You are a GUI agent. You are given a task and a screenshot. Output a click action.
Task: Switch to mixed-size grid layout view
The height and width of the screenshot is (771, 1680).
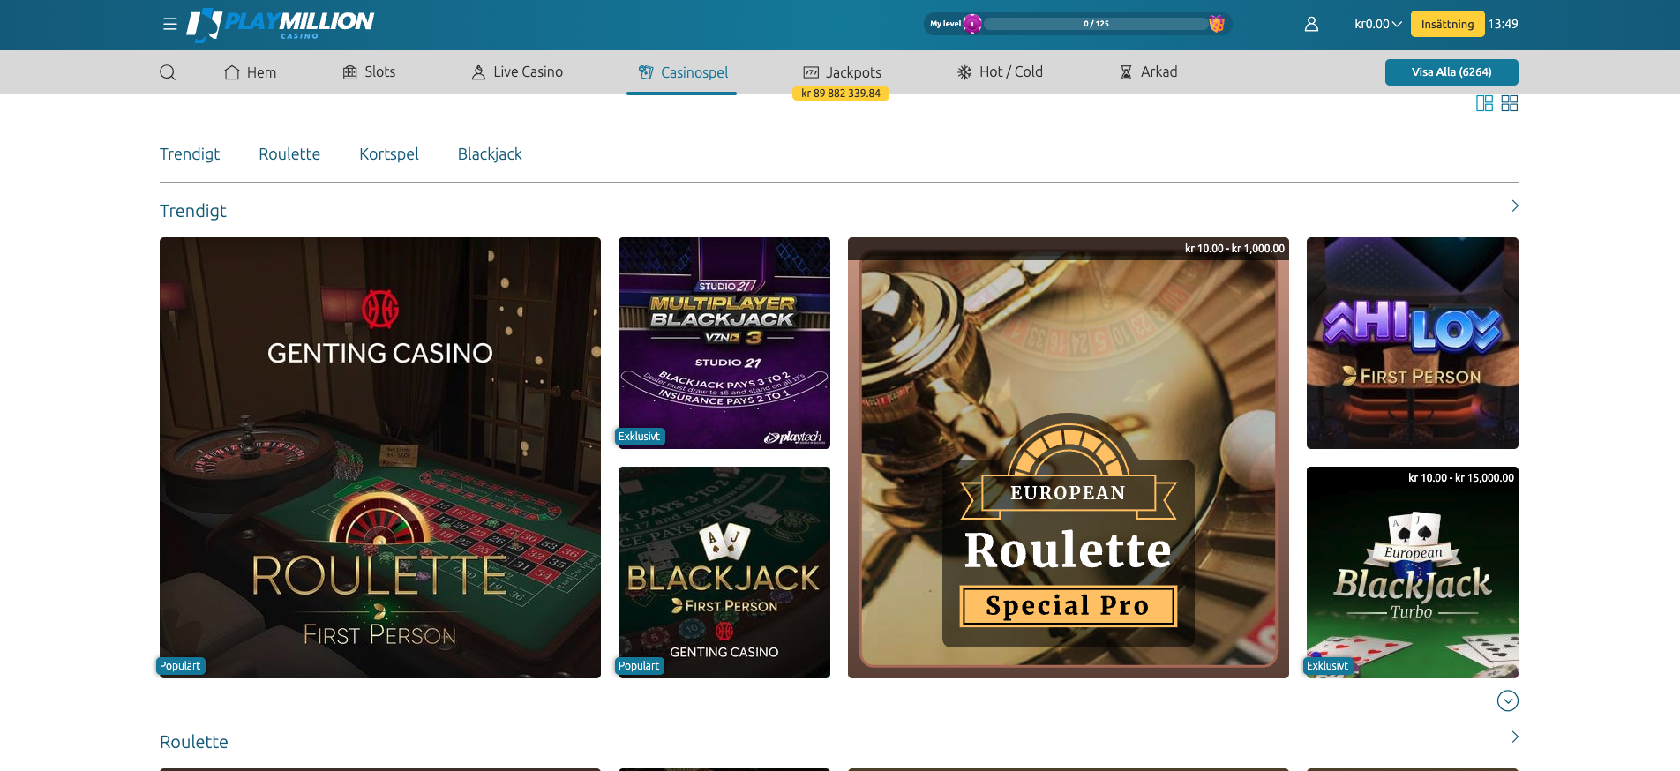pos(1484,103)
